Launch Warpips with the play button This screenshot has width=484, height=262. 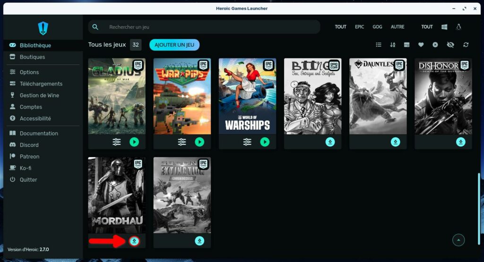(199, 142)
